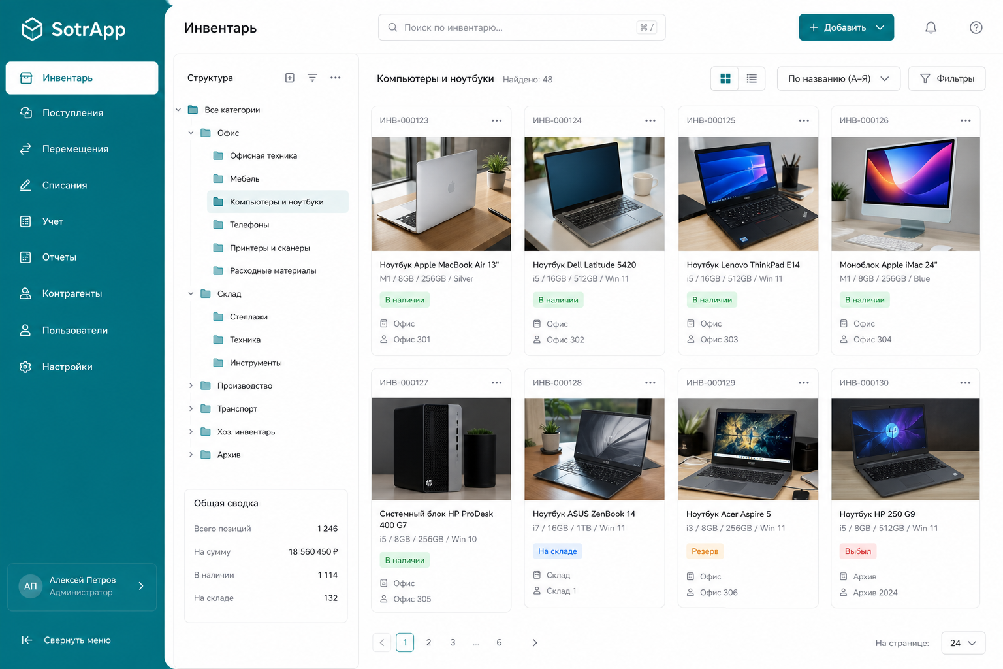The width and height of the screenshot is (1003, 669).
Task: Click the SotrApp logo icon
Action: point(32,29)
